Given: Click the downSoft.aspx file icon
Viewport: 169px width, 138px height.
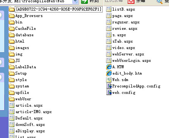Looking at the screenshot, I should tap(12, 124).
